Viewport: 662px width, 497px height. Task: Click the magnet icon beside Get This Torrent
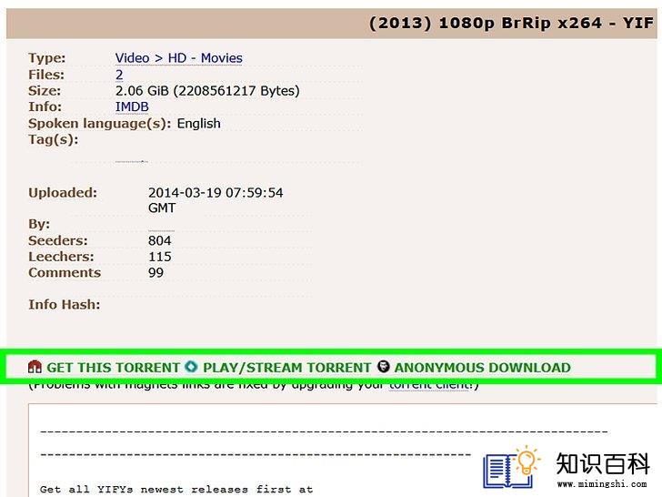pyautogui.click(x=35, y=367)
